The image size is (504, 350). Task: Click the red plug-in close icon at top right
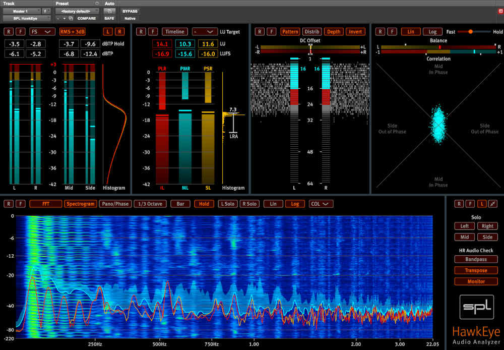[x=500, y=11]
